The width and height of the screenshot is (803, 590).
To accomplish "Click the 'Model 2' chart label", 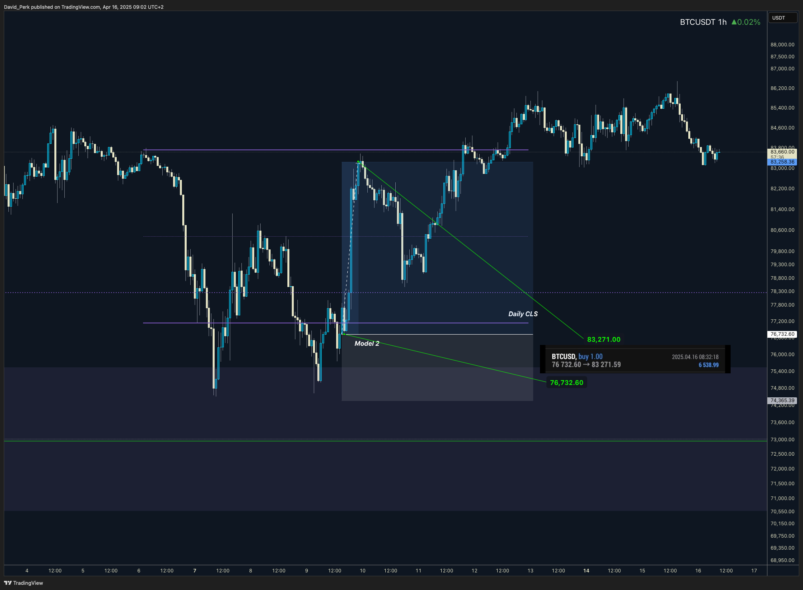I will point(367,343).
